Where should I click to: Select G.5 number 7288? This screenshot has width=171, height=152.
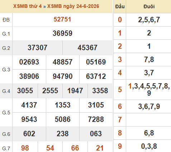tap(96, 119)
